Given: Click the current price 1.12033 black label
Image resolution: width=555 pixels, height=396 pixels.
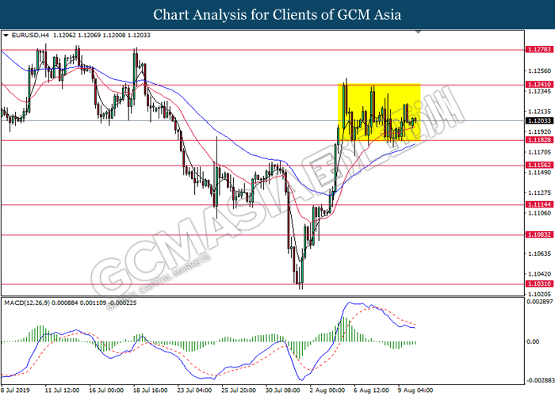Looking at the screenshot, I should coord(539,121).
